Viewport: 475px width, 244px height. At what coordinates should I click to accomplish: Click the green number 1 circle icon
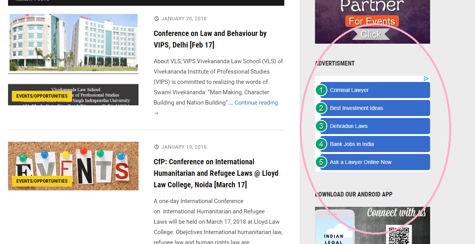pos(321,90)
